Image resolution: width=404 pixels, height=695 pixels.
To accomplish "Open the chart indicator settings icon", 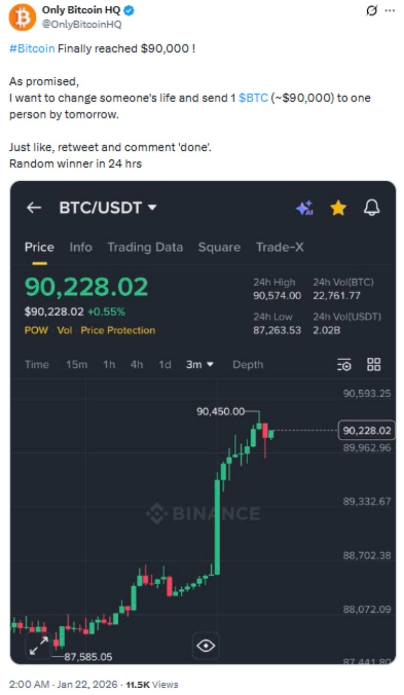I will pyautogui.click(x=344, y=365).
